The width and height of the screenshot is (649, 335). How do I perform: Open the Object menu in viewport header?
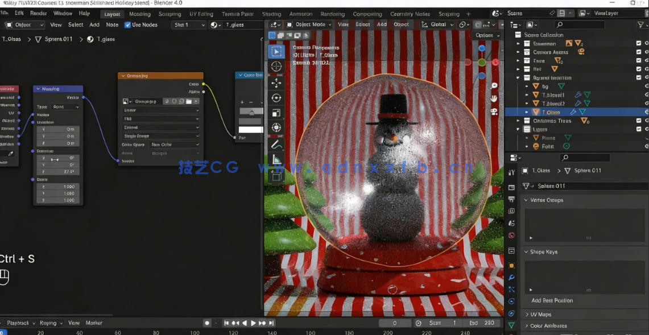click(x=403, y=24)
